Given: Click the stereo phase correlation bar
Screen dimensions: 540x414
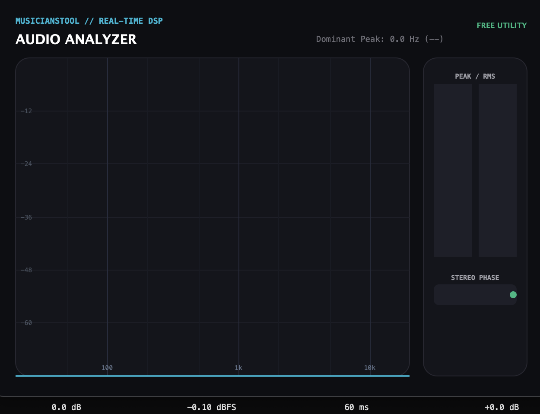Looking at the screenshot, I should (x=475, y=295).
